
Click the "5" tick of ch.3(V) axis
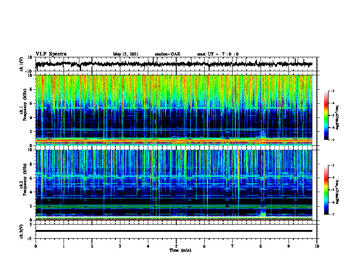point(32,225)
